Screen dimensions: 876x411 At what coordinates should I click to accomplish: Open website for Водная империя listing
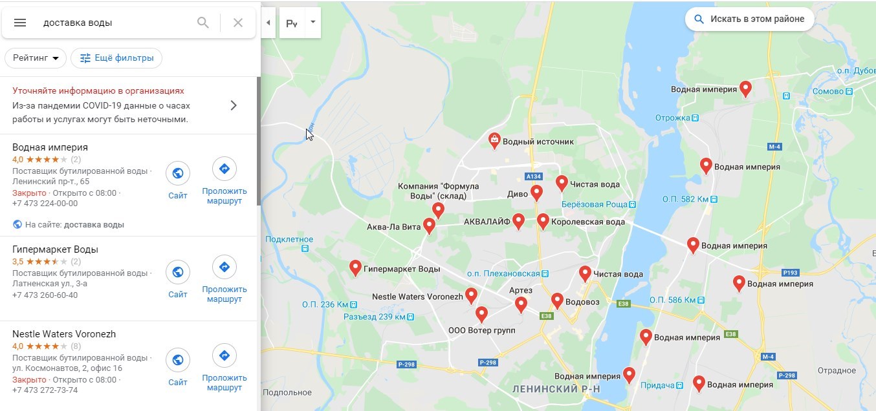[178, 180]
